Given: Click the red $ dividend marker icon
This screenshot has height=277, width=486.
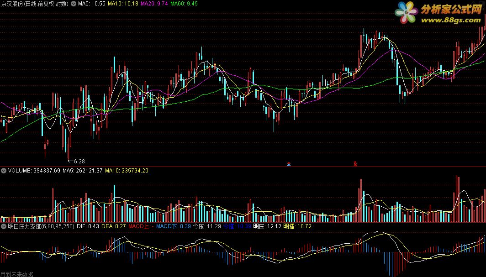Looking at the screenshot, I should click(x=355, y=164).
